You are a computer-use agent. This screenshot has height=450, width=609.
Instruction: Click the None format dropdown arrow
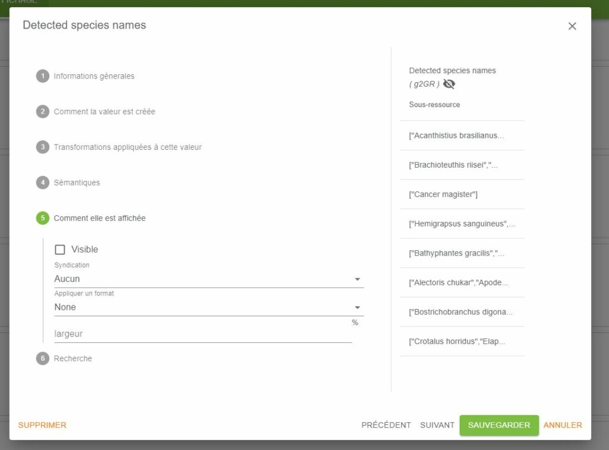pos(357,307)
